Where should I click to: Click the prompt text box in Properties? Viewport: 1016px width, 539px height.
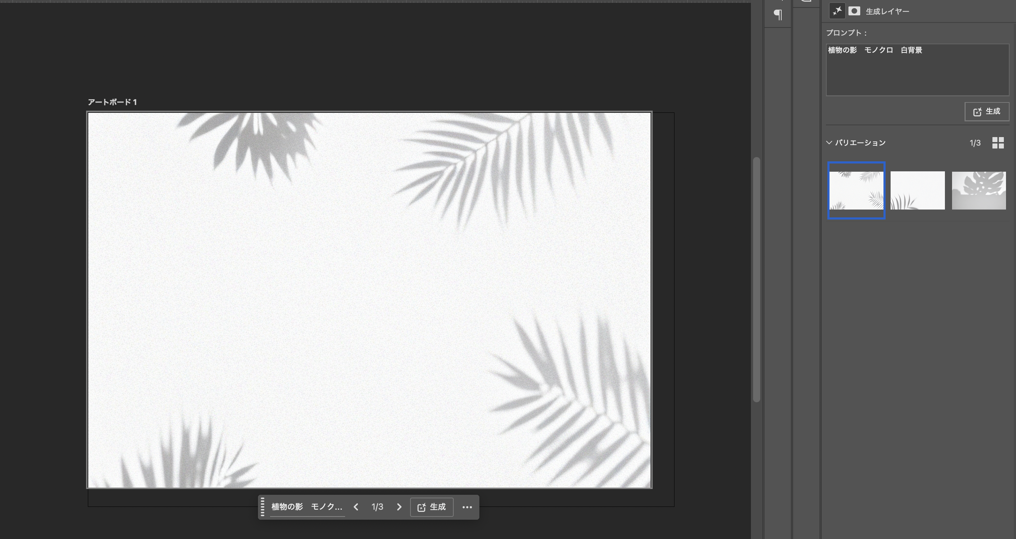click(917, 70)
